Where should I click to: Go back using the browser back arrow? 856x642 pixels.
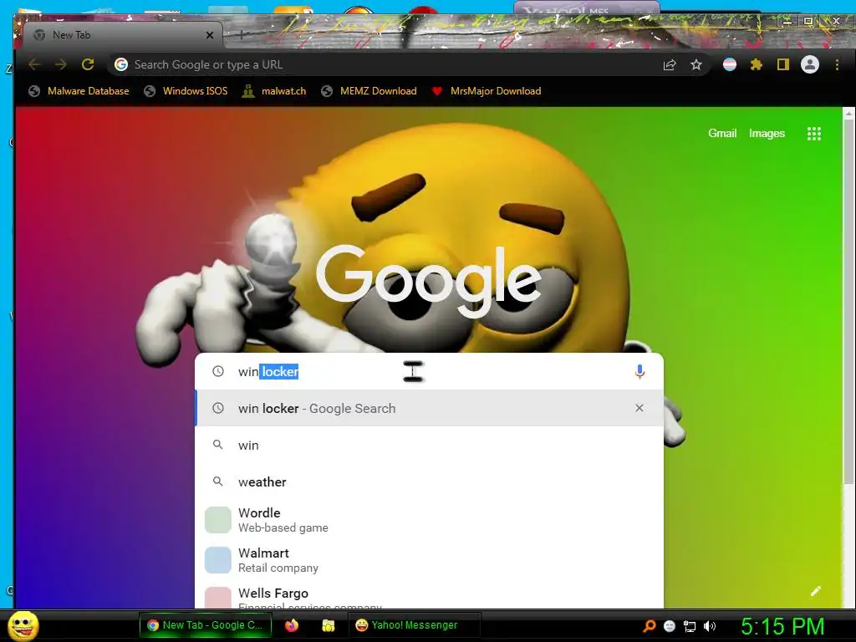tap(34, 65)
